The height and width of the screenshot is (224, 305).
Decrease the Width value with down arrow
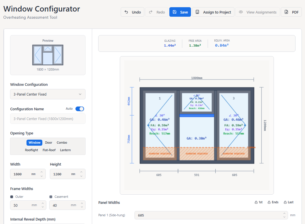(x=42, y=176)
